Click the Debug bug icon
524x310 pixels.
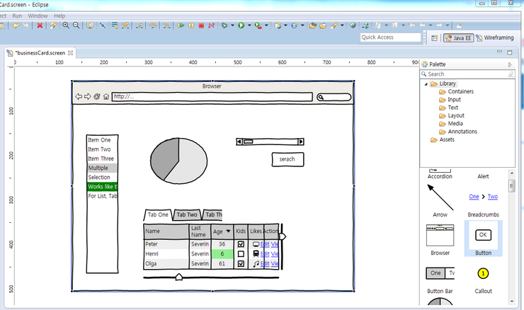pyautogui.click(x=224, y=25)
